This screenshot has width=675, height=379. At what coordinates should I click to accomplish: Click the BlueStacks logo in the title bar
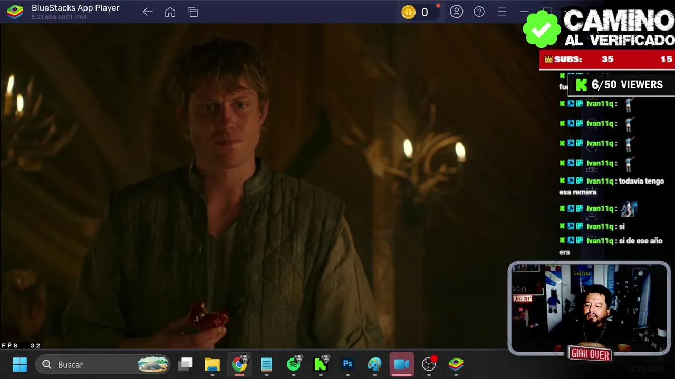tap(15, 12)
